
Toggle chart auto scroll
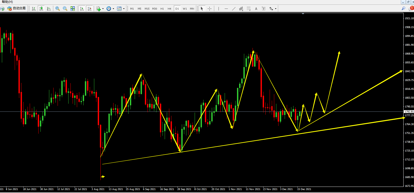click(82, 9)
